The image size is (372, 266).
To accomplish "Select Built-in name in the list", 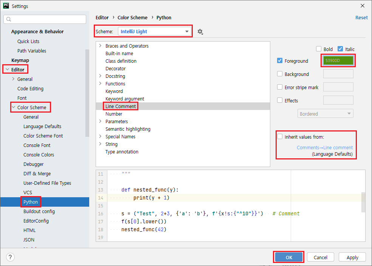I will [x=119, y=53].
